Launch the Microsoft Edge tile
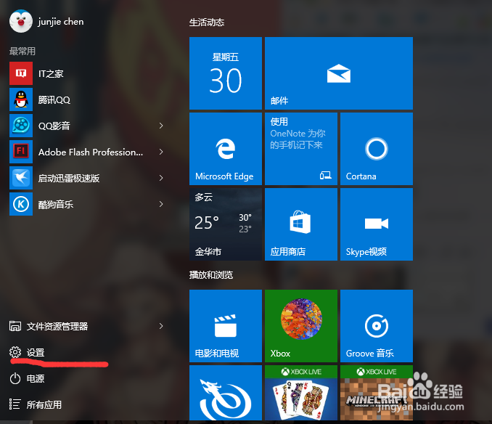The image size is (492, 424). [x=226, y=149]
